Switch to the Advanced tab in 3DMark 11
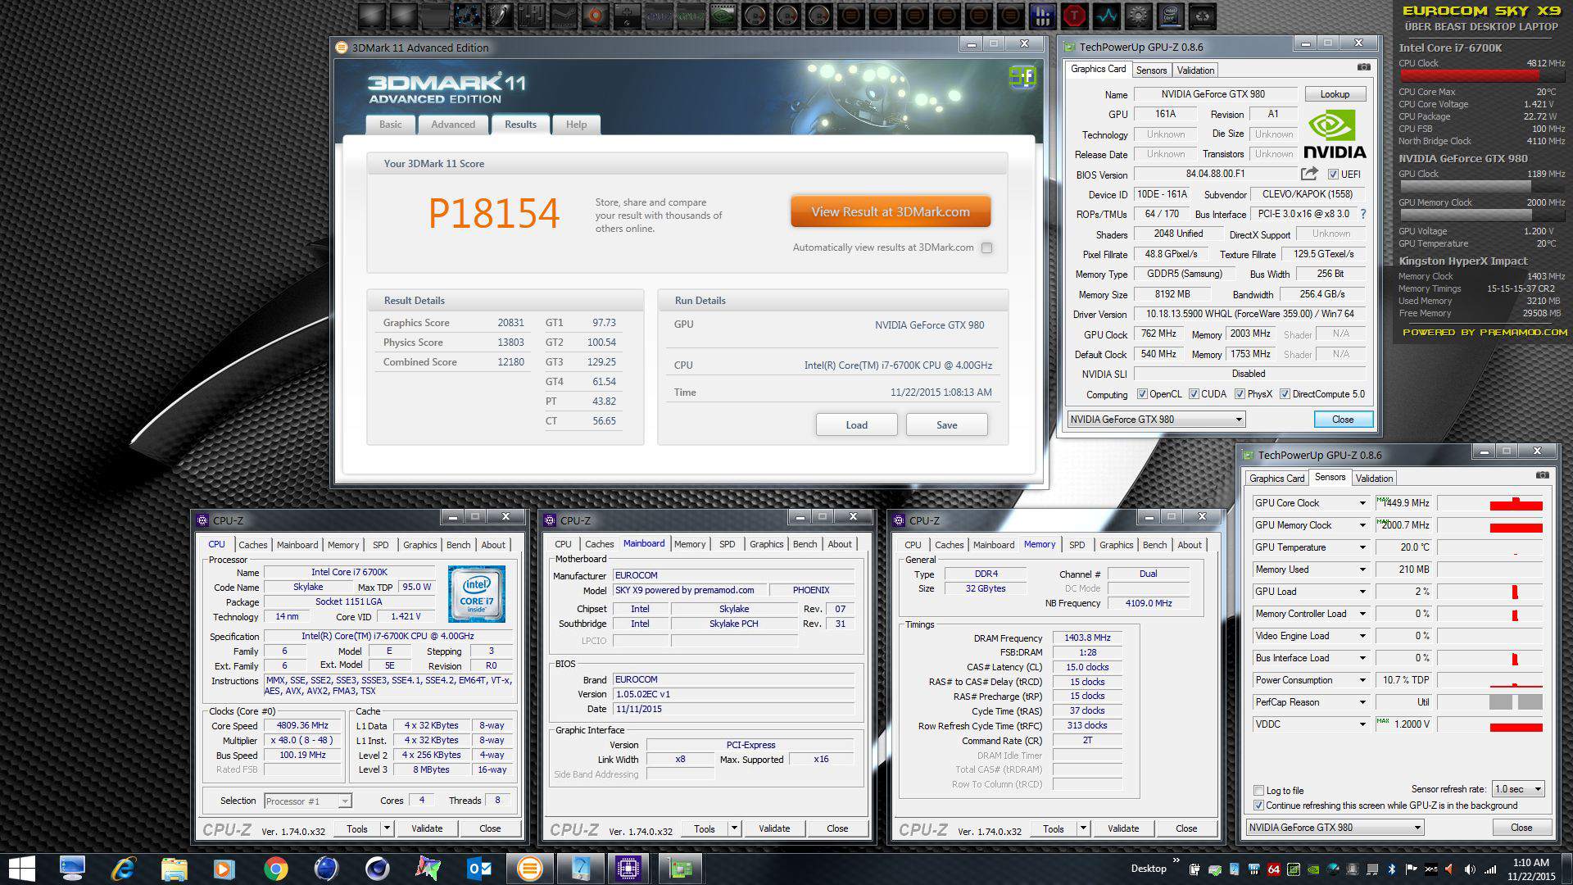This screenshot has width=1573, height=885. click(x=453, y=125)
